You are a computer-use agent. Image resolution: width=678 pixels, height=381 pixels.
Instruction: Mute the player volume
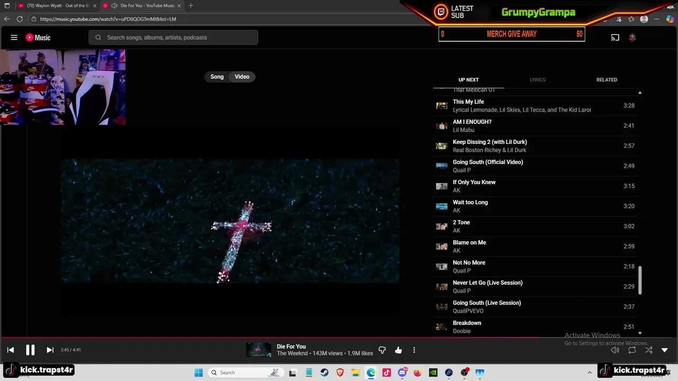(x=615, y=350)
